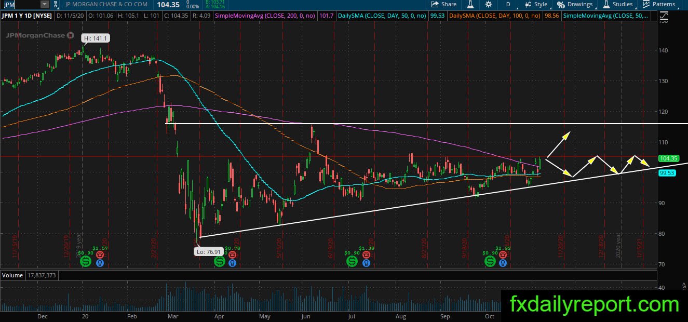This screenshot has height=322, width=688.
Task: Click JP MORGAN CHASE & CO COM description
Action: point(106,4)
